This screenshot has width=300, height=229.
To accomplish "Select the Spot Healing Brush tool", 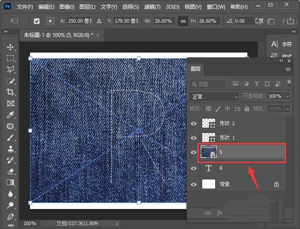I will [10, 126].
